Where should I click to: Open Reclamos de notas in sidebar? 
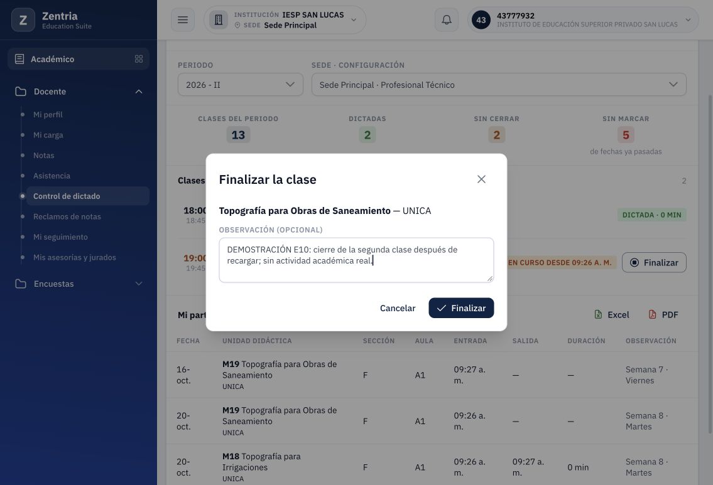[67, 216]
